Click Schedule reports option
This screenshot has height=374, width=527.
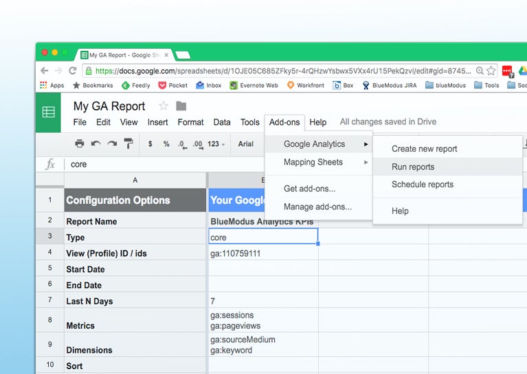click(423, 185)
